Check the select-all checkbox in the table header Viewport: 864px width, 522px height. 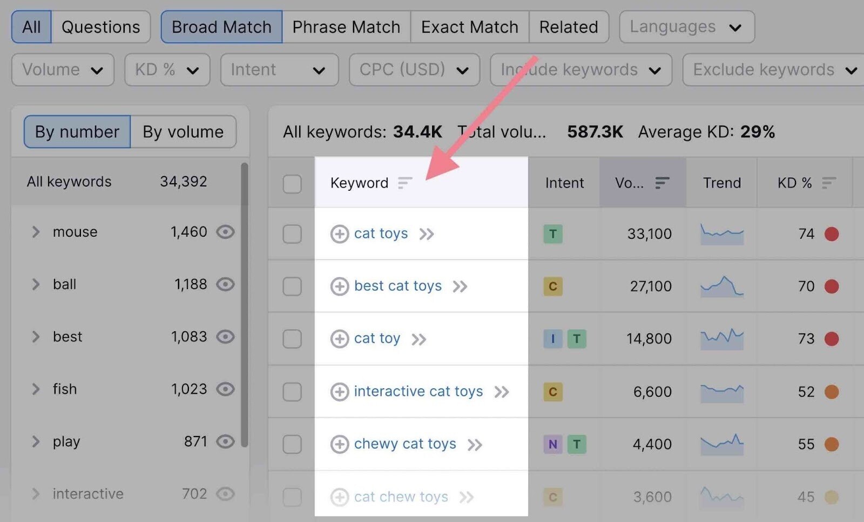pyautogui.click(x=292, y=184)
